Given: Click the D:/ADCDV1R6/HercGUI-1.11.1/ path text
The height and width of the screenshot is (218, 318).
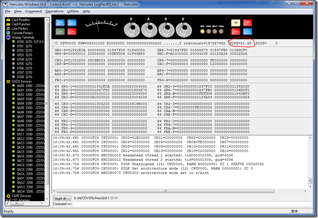Looking at the screenshot, I should click(96, 198).
